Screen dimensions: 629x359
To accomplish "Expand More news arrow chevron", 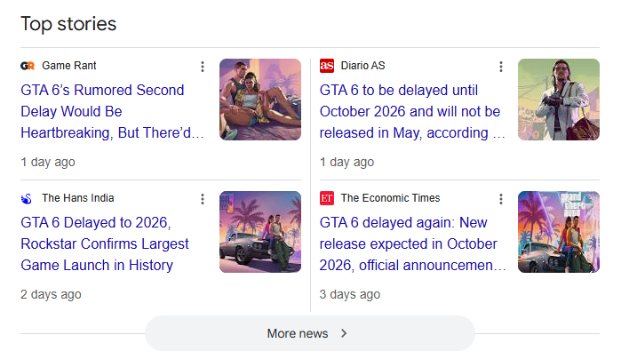I will pyautogui.click(x=344, y=333).
